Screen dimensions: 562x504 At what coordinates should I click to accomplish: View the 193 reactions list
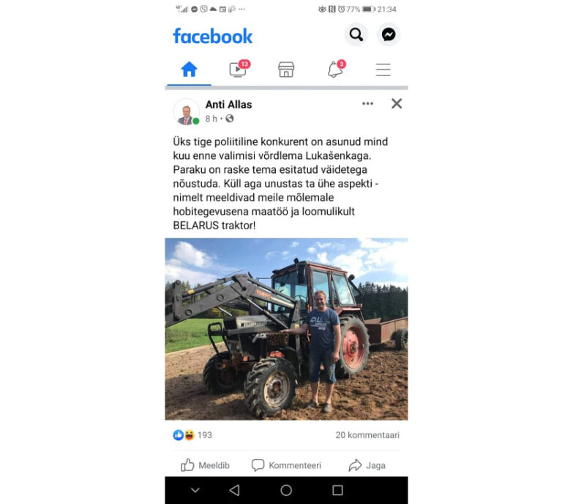point(192,434)
